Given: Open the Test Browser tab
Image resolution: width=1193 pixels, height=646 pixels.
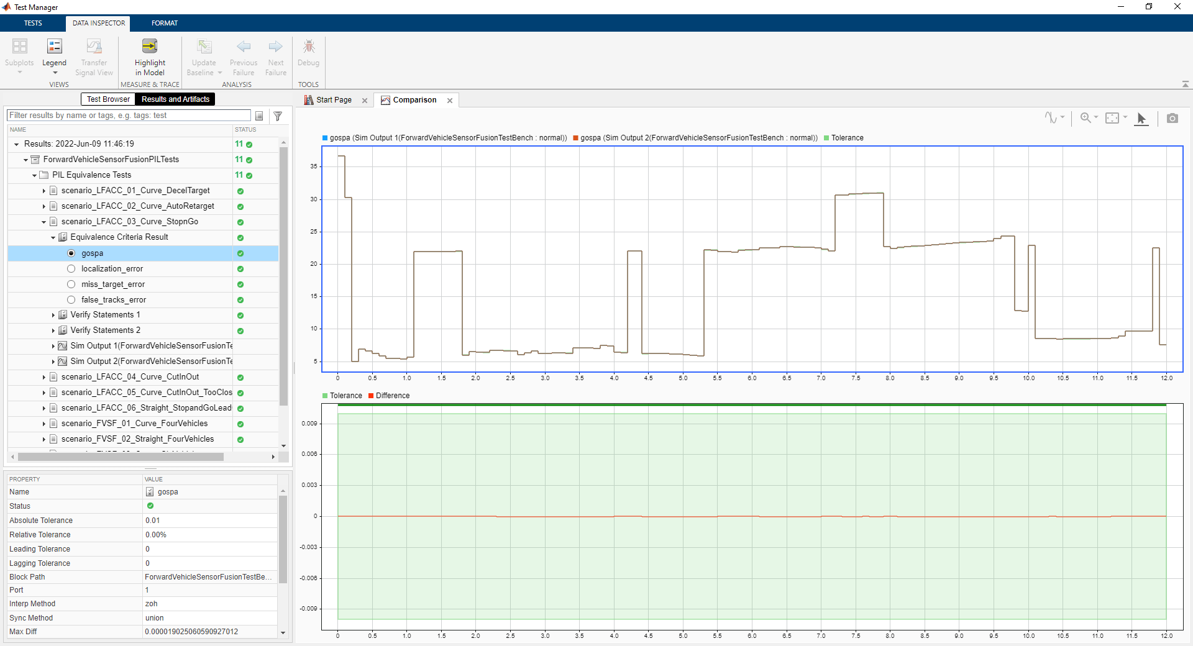Looking at the screenshot, I should 107,99.
